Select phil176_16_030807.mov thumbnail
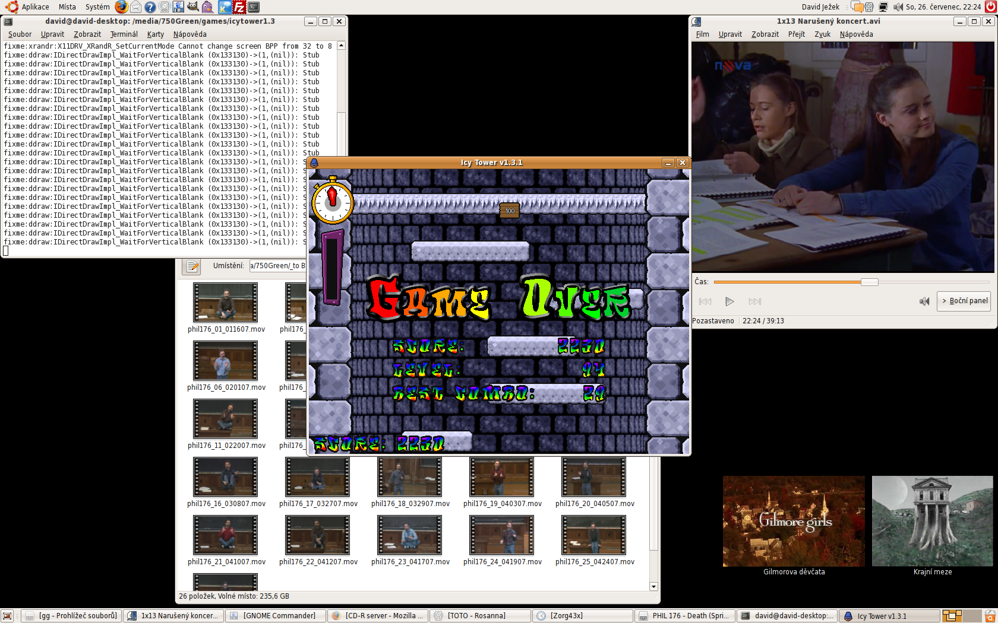This screenshot has height=623, width=998. click(226, 476)
